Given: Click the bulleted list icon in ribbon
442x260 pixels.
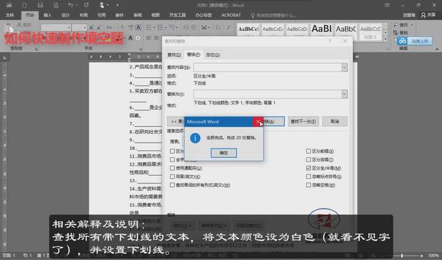Looking at the screenshot, I should pyautogui.click(x=148, y=28).
